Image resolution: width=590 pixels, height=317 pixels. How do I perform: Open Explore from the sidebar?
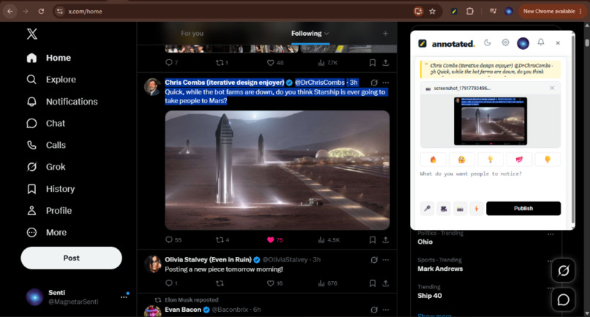pos(51,80)
